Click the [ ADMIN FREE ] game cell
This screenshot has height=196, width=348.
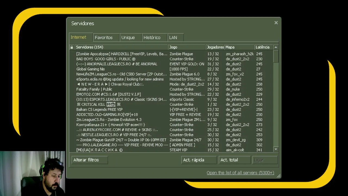[x=182, y=145]
